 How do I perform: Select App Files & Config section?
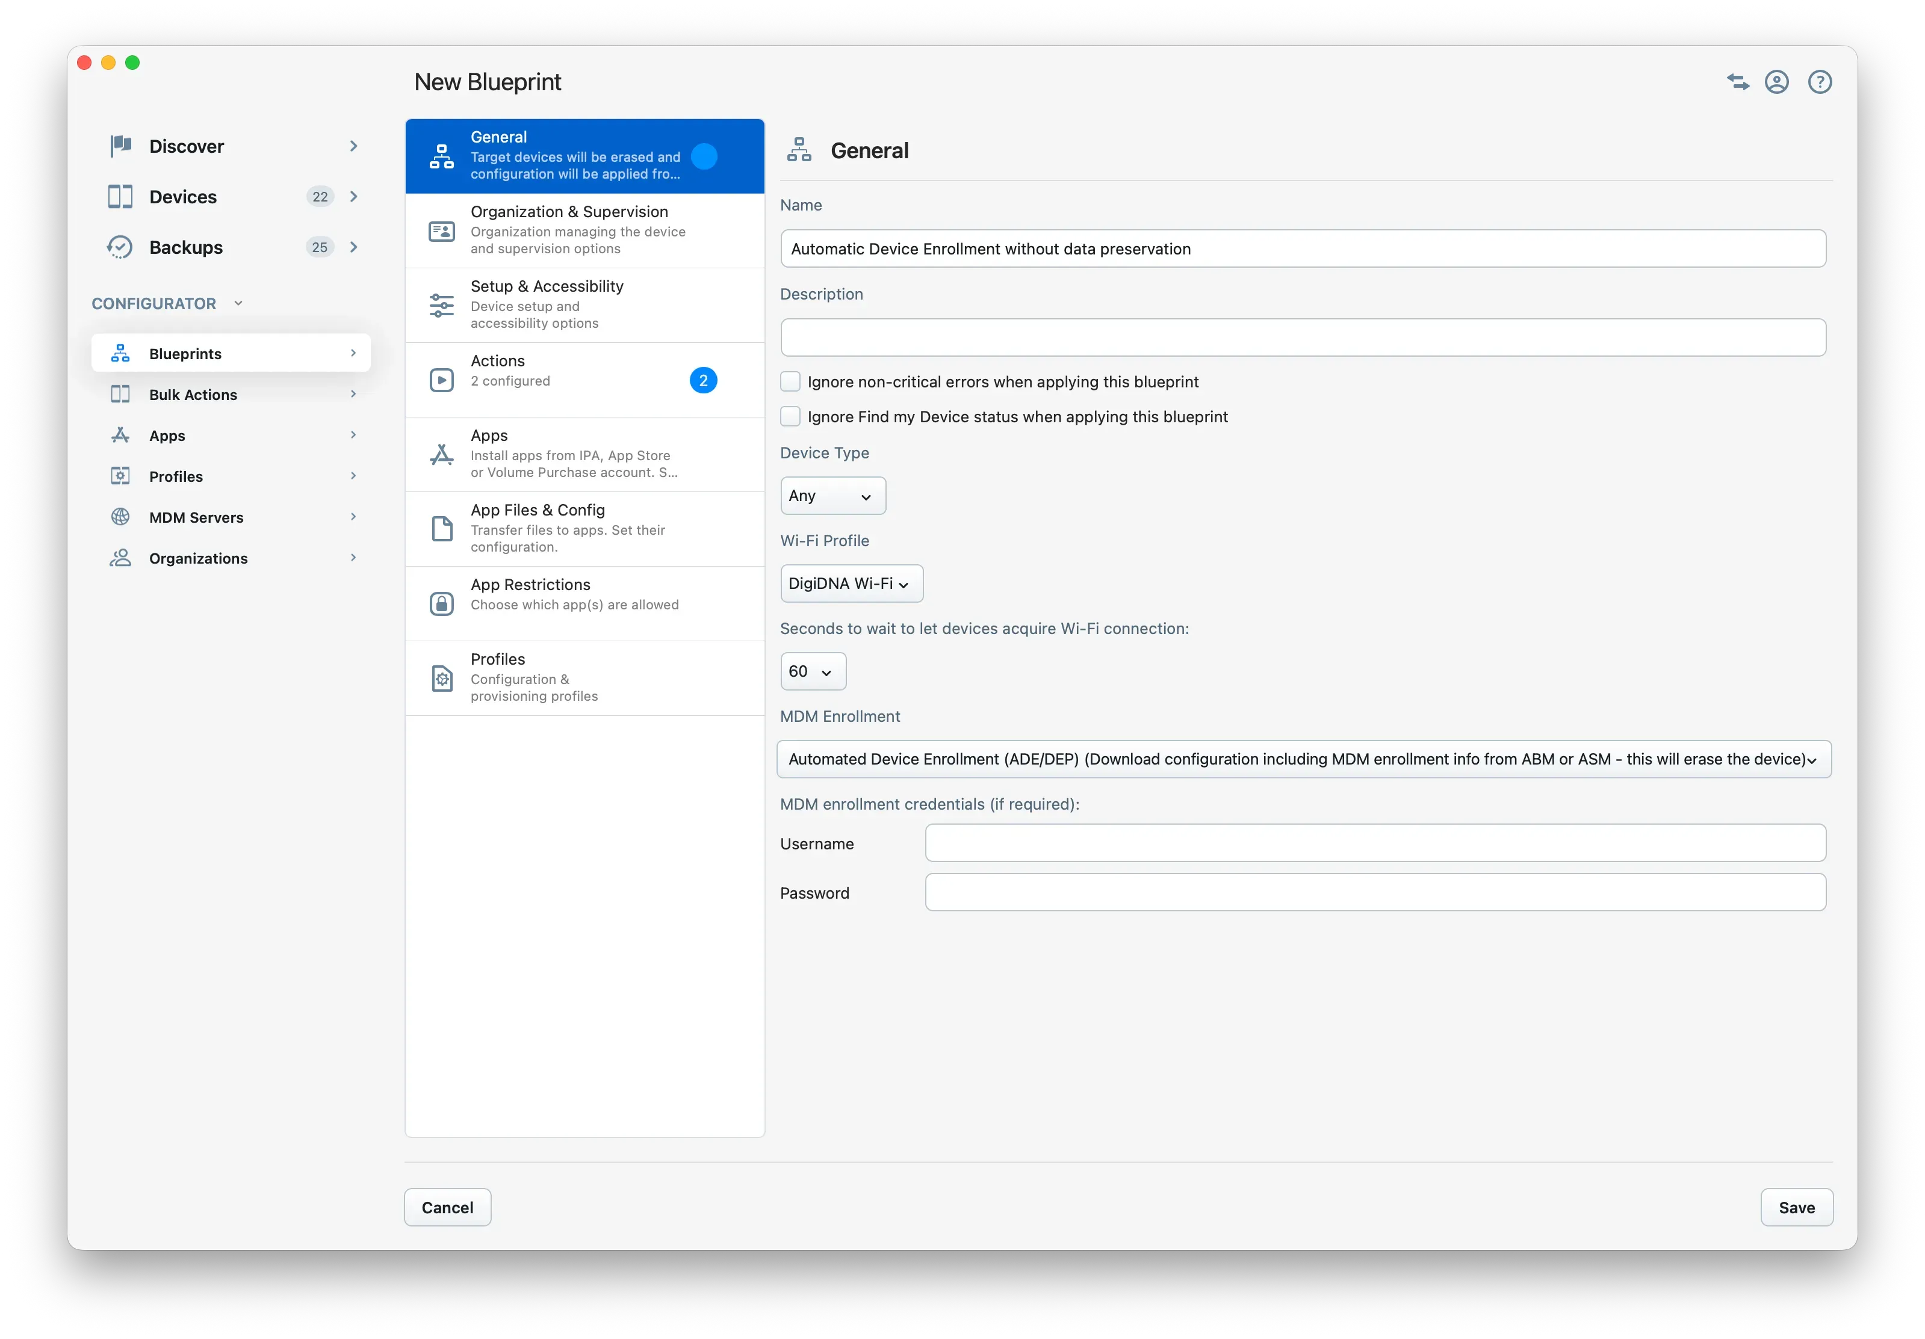[x=584, y=529]
